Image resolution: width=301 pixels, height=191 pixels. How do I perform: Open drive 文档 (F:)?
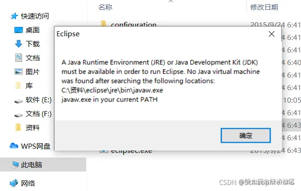(38, 114)
